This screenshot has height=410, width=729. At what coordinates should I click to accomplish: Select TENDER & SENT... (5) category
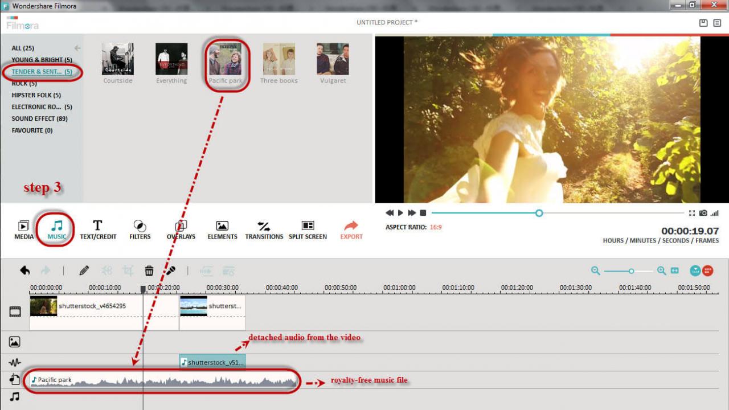tap(42, 72)
